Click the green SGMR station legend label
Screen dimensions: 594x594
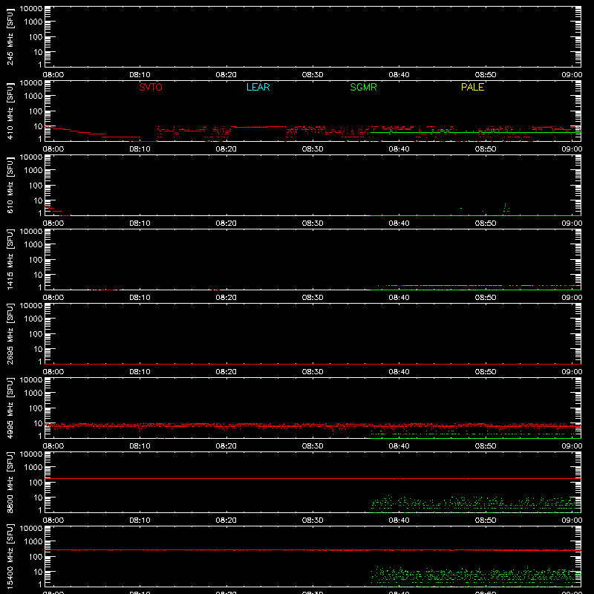click(363, 87)
